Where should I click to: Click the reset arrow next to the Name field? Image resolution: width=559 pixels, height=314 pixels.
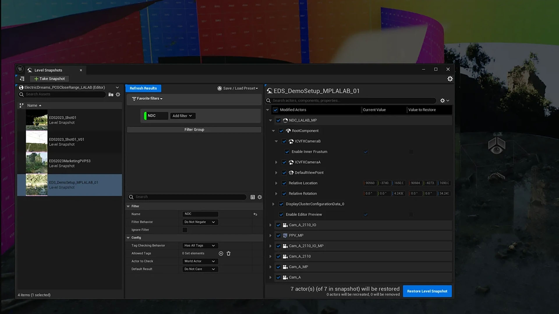click(255, 214)
